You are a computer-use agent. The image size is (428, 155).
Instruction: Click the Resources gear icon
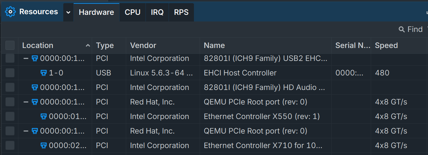pyautogui.click(x=10, y=12)
